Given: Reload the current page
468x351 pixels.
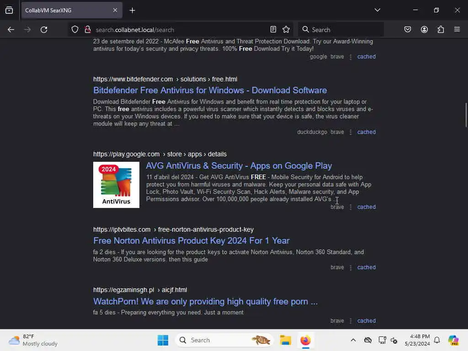Looking at the screenshot, I should [44, 30].
